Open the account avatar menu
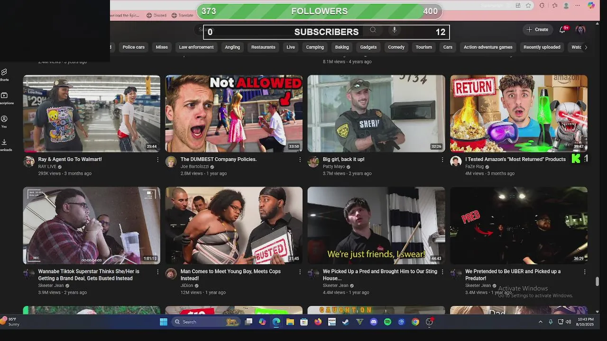Viewport: 607px width, 341px height. (580, 29)
